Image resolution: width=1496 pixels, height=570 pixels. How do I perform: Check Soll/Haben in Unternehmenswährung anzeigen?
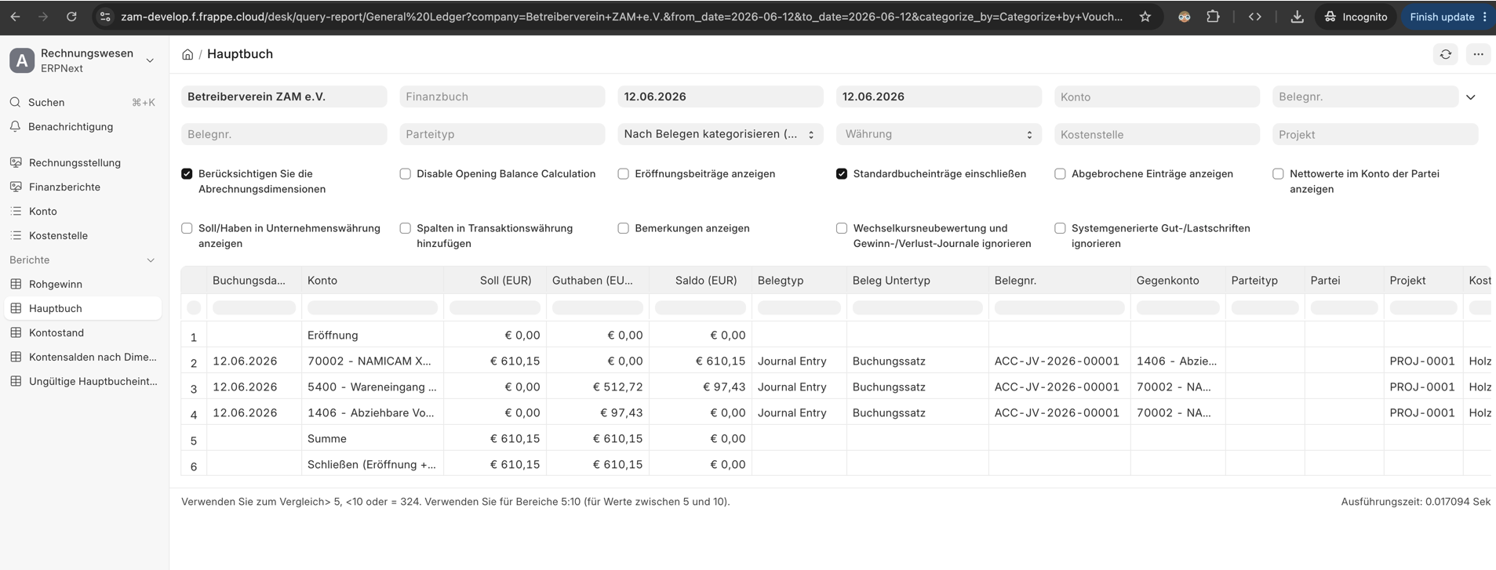(x=187, y=229)
